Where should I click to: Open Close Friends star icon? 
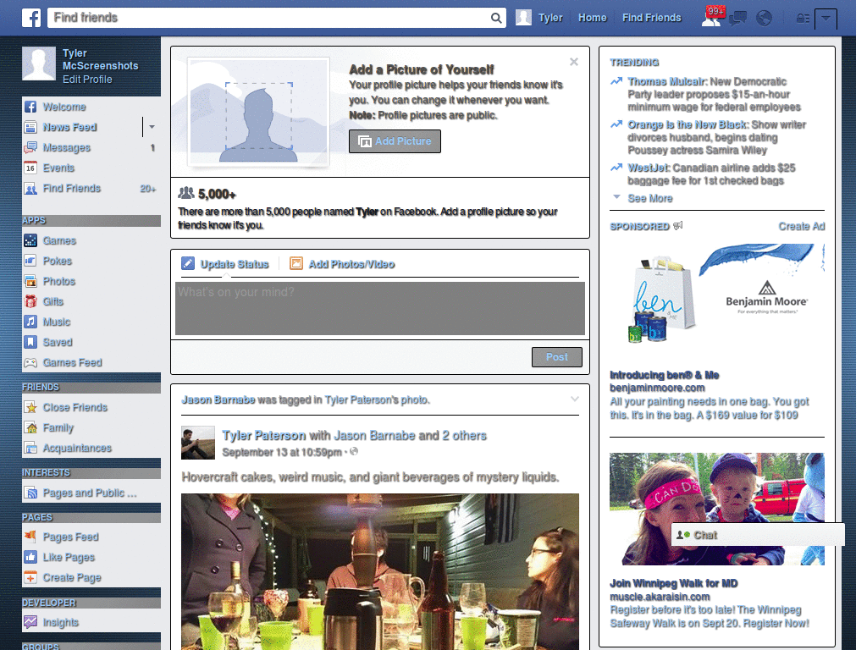(30, 407)
